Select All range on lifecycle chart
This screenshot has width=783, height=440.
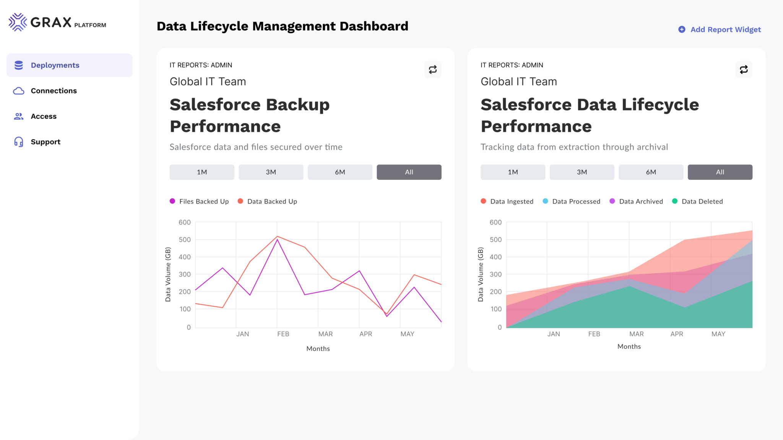coord(720,172)
